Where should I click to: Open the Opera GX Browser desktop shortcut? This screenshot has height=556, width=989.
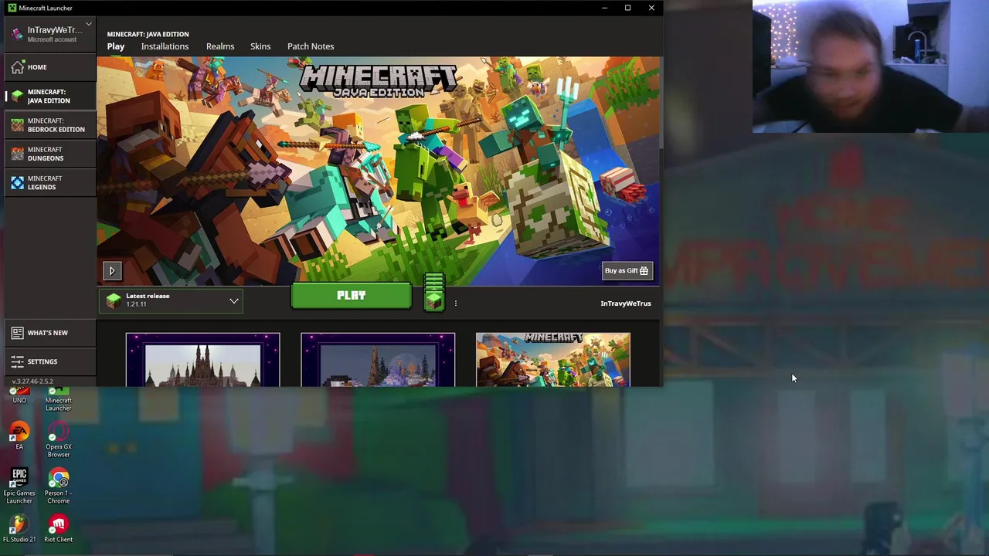58,439
